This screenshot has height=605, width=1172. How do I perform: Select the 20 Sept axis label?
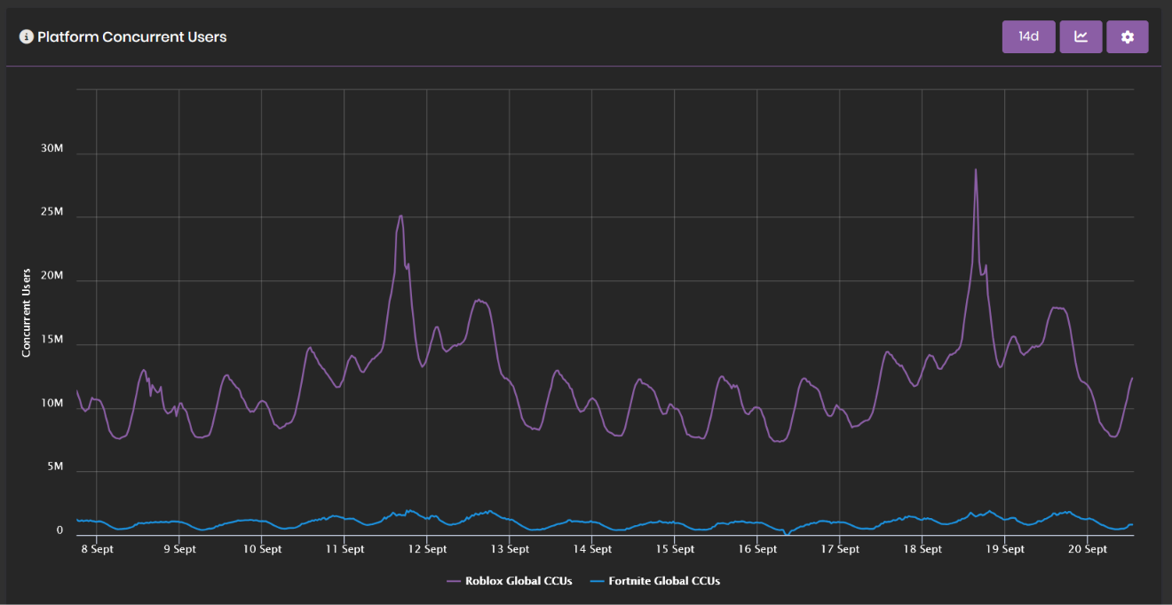[x=1087, y=549]
